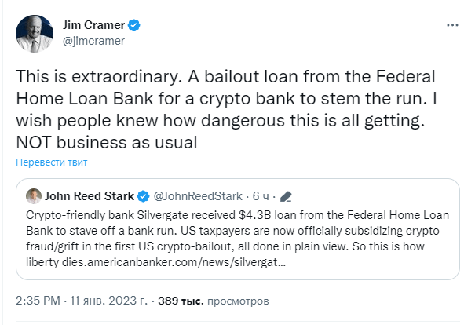The width and height of the screenshot is (475, 325).
Task: Open the three-dot more options menu
Action: click(x=452, y=25)
